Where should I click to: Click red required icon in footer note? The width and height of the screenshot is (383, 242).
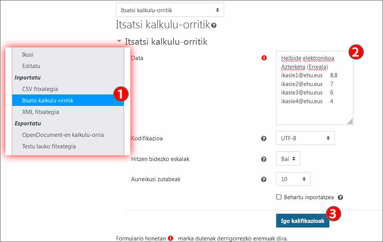pos(170,238)
